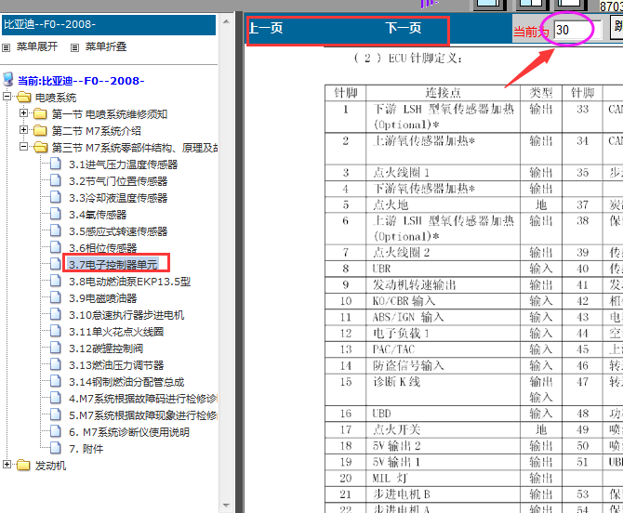Click the page icon for 5.M7系统根据故障现象进行检修
Viewport: 623px width, 513px height.
[x=56, y=414]
